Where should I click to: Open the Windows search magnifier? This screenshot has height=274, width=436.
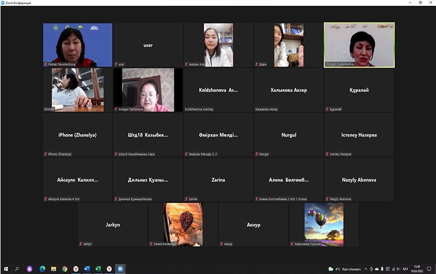pyautogui.click(x=17, y=269)
